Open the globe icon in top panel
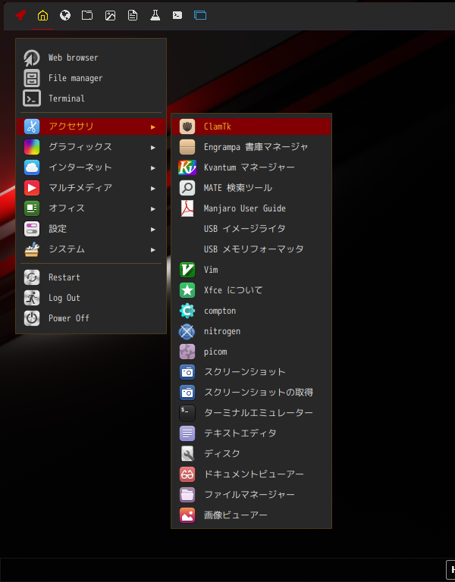The height and width of the screenshot is (582, 455). click(65, 15)
